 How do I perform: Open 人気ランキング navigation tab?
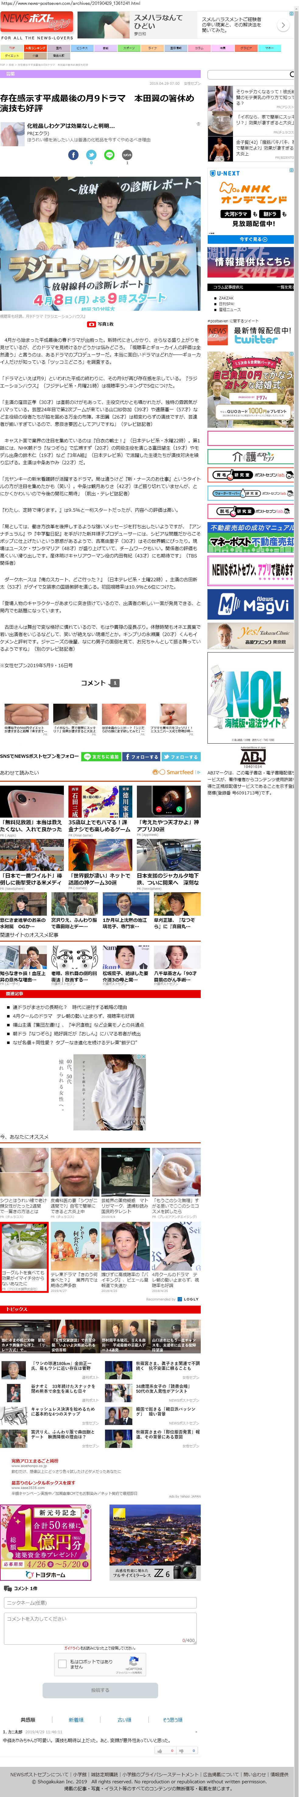[x=35, y=48]
